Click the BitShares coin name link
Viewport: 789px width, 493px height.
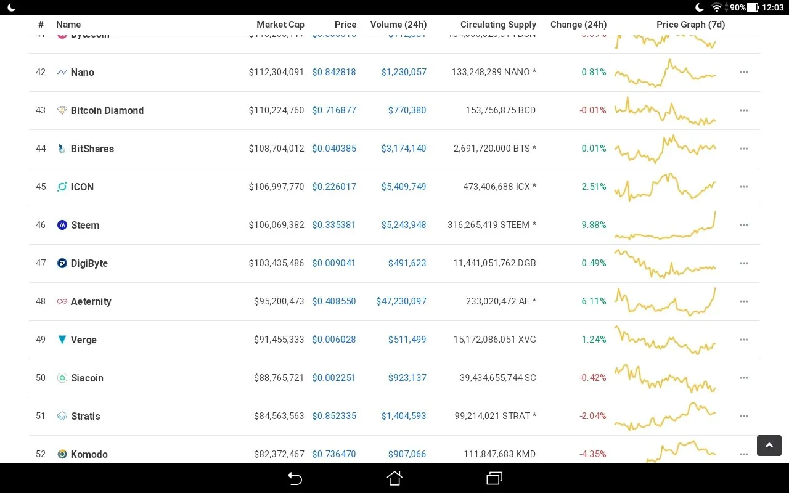pyautogui.click(x=92, y=149)
